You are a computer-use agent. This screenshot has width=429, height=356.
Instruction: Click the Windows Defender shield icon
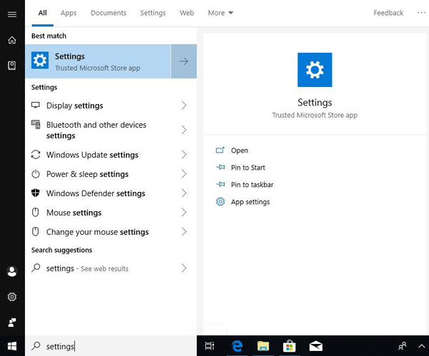36,193
